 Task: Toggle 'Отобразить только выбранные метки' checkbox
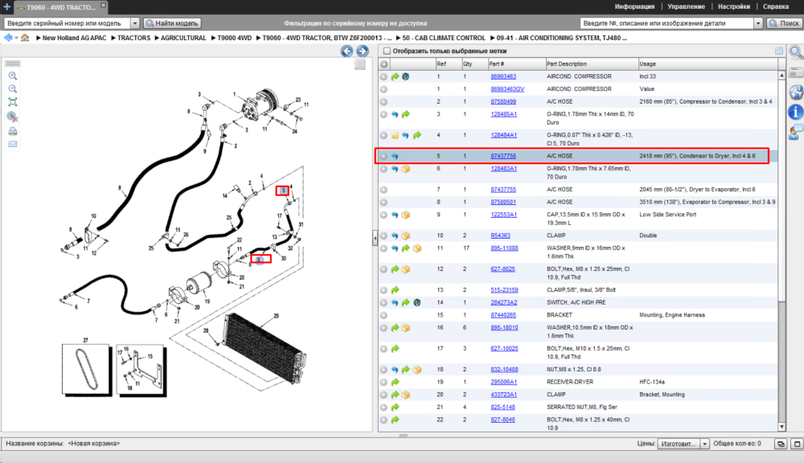pos(388,51)
